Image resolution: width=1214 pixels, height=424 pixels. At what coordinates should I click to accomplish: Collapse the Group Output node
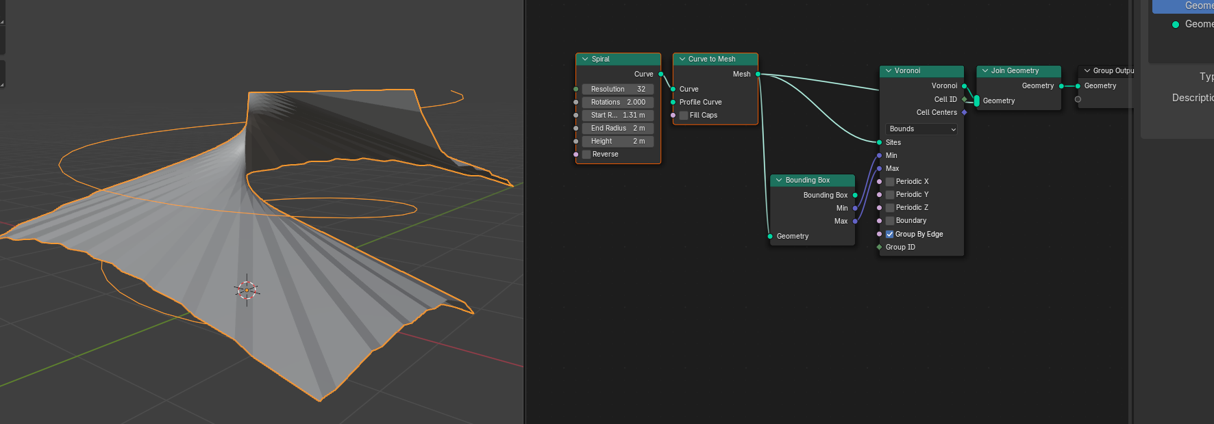pos(1087,71)
